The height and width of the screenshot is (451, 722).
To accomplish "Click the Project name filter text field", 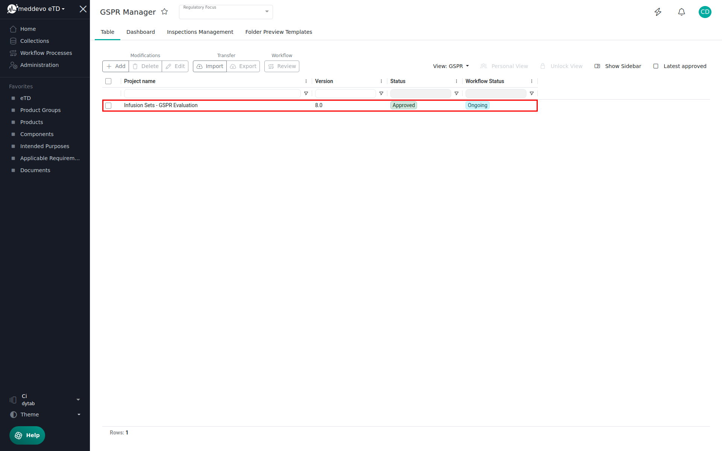I will pos(212,94).
